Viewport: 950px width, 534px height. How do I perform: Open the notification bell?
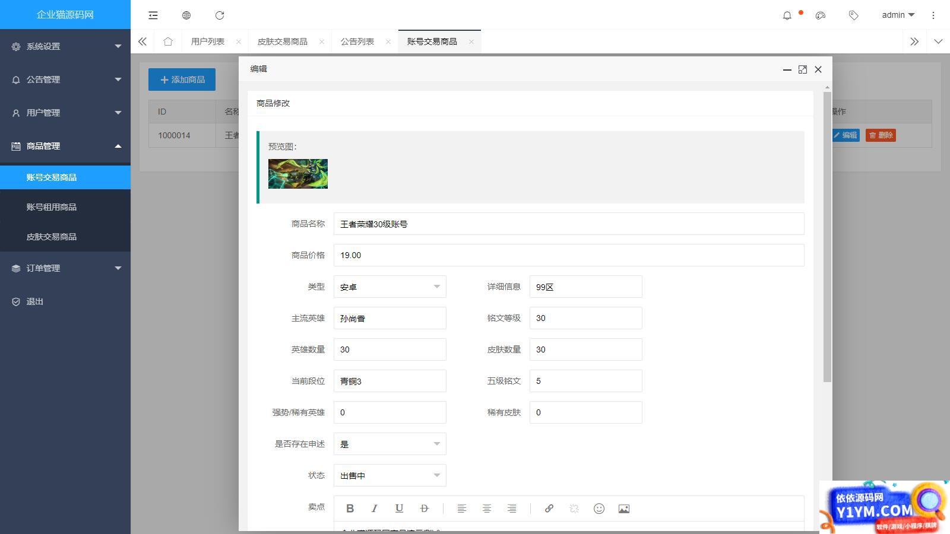click(x=787, y=15)
